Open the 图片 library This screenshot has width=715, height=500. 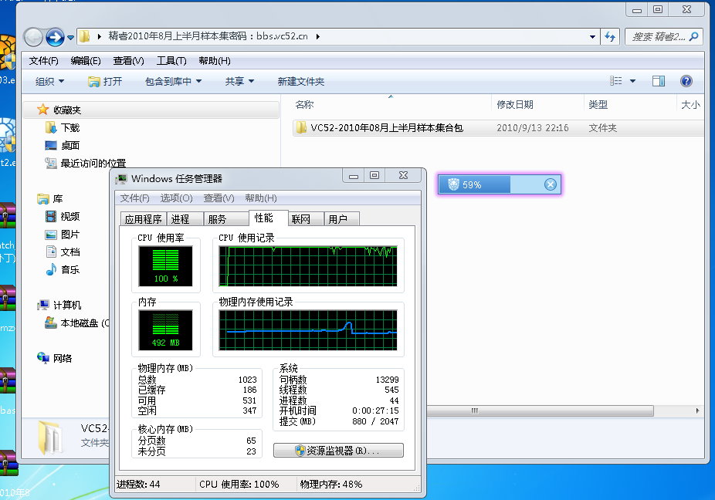click(69, 235)
